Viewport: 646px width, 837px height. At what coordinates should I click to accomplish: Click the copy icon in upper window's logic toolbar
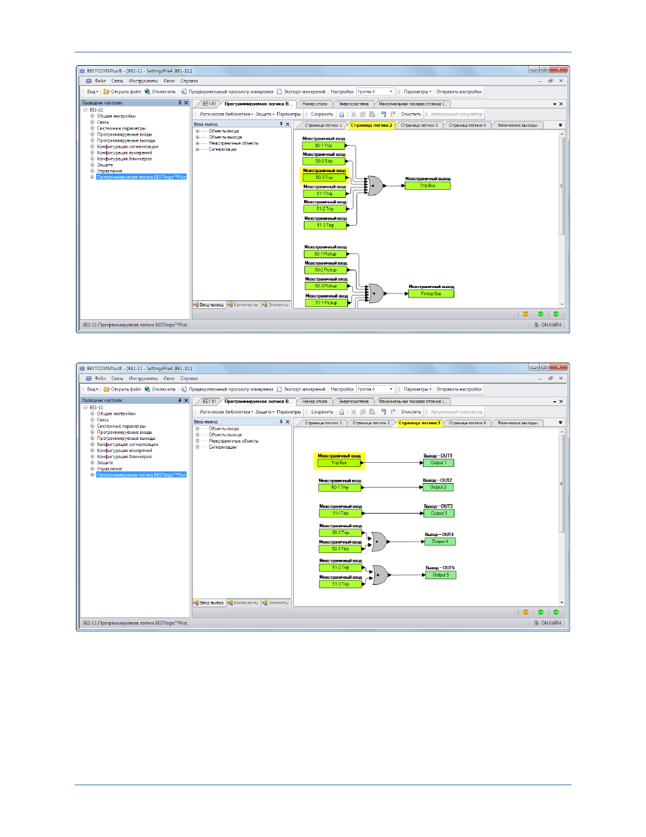[x=363, y=115]
